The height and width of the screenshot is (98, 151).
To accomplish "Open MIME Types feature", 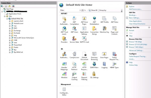I will click(x=115, y=65).
